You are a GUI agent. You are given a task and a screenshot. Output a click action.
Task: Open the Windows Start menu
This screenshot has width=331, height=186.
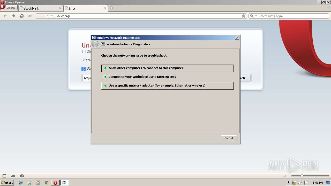[x=7, y=183]
